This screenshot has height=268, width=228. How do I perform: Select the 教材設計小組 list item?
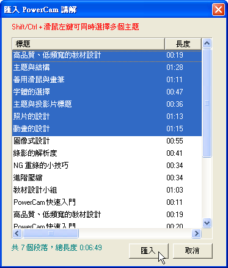[107, 190]
